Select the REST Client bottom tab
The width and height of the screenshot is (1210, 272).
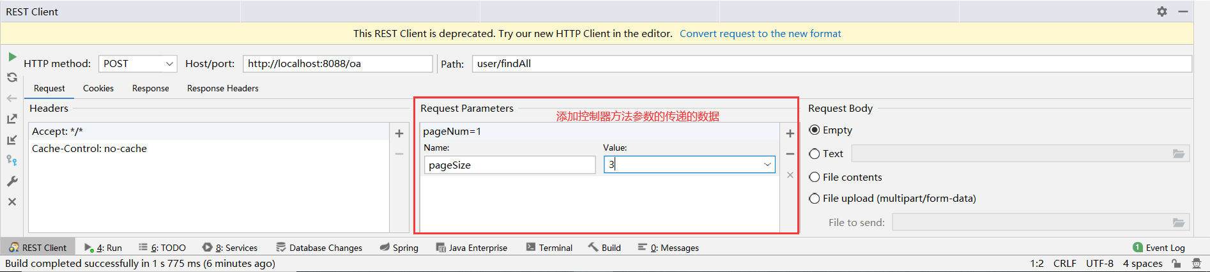click(x=38, y=248)
